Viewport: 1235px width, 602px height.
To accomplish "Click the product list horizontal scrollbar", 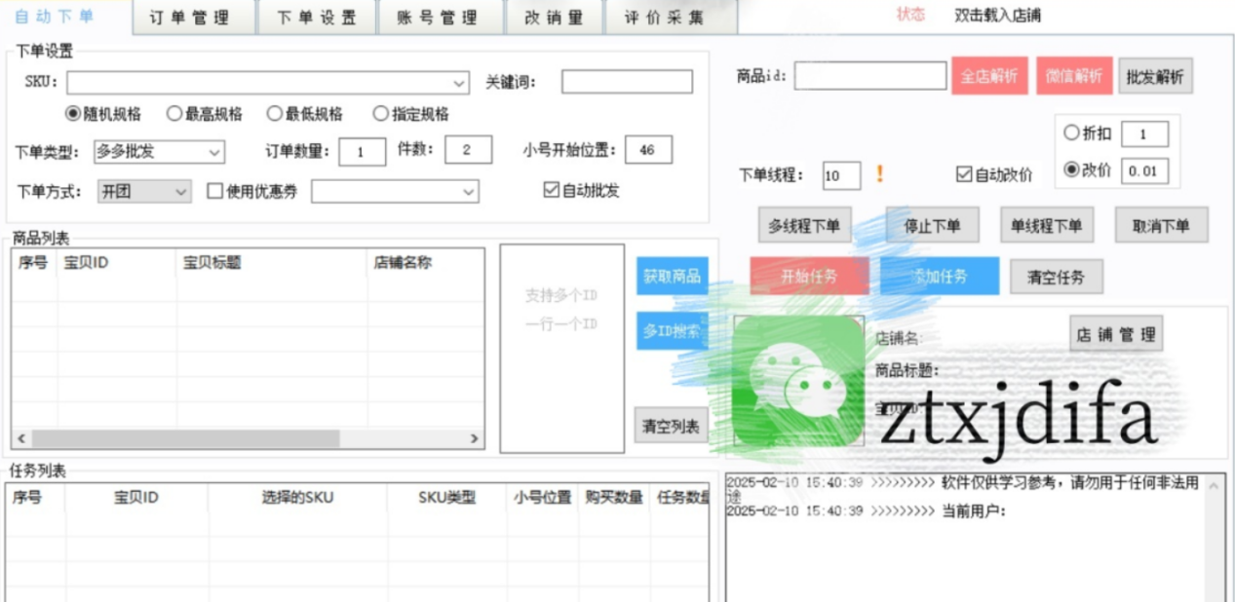I will pos(185,439).
